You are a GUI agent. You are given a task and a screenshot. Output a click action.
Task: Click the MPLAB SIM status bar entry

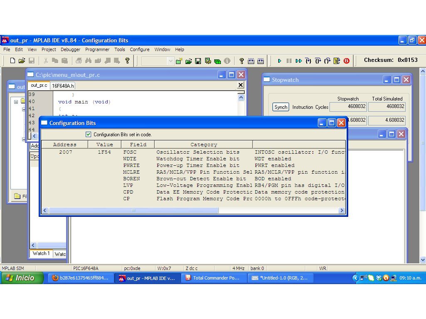click(x=13, y=268)
